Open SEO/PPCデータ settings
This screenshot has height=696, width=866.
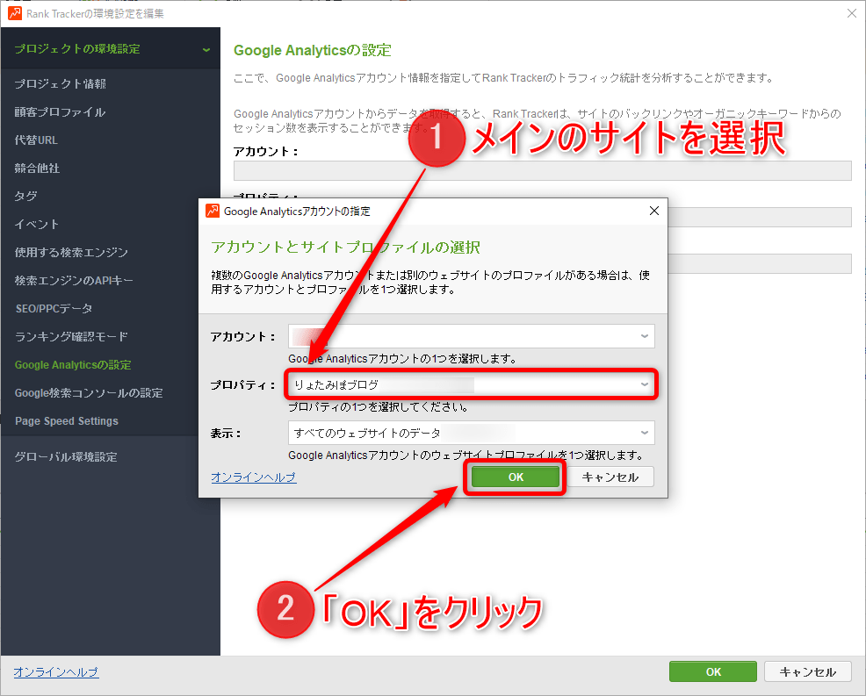pyautogui.click(x=54, y=309)
